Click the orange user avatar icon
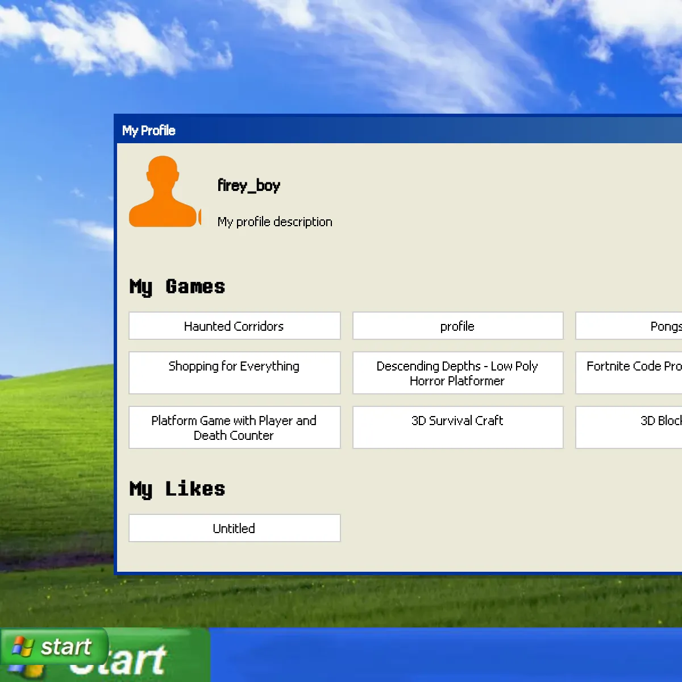 [x=164, y=192]
